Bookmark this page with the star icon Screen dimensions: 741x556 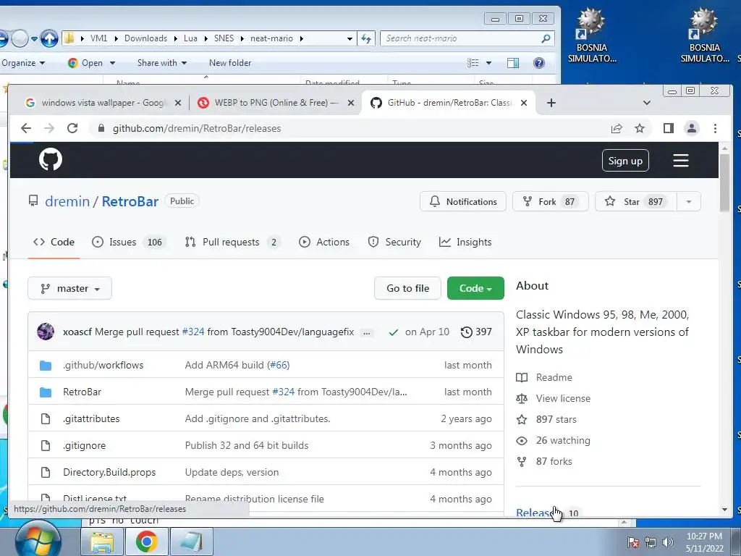click(640, 128)
